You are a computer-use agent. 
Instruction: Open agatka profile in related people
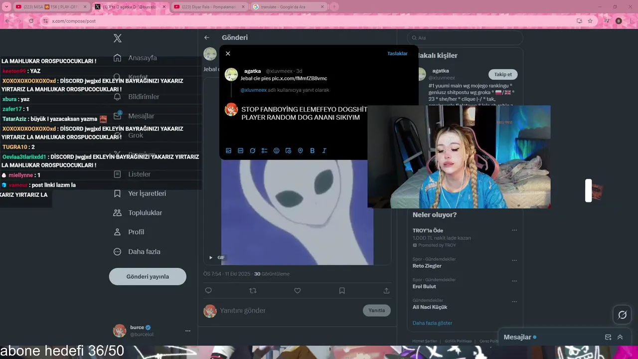[441, 71]
